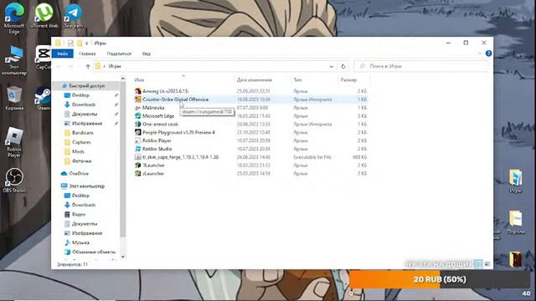Open uTorrent Web desktop icon
This screenshot has height=301, width=536.
coord(44,15)
